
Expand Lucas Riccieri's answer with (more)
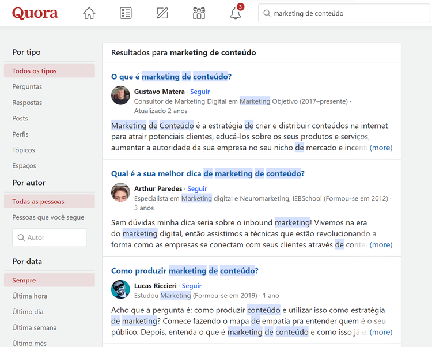[x=381, y=332]
